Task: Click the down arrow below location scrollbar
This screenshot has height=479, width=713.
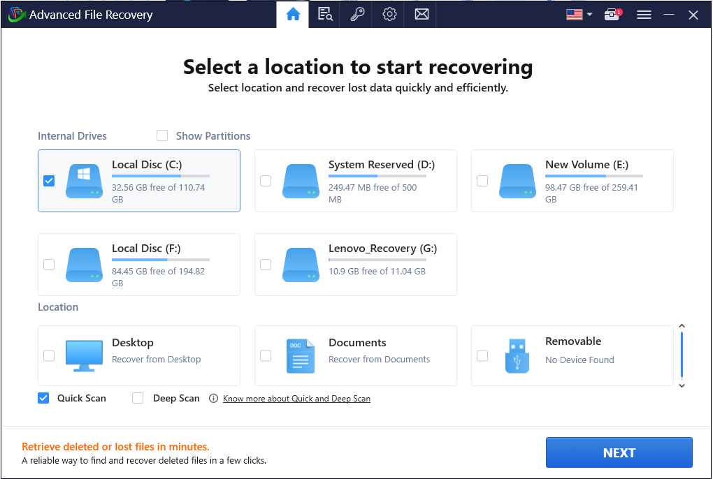Action: click(x=682, y=386)
